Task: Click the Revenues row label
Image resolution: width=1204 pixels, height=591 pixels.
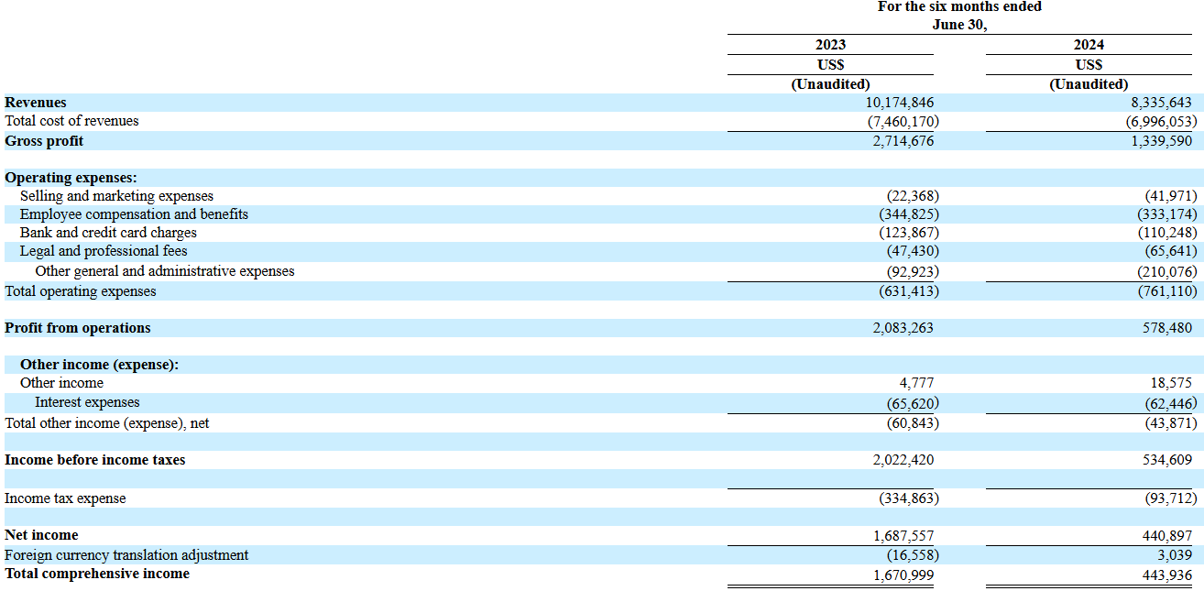Action: 36,103
